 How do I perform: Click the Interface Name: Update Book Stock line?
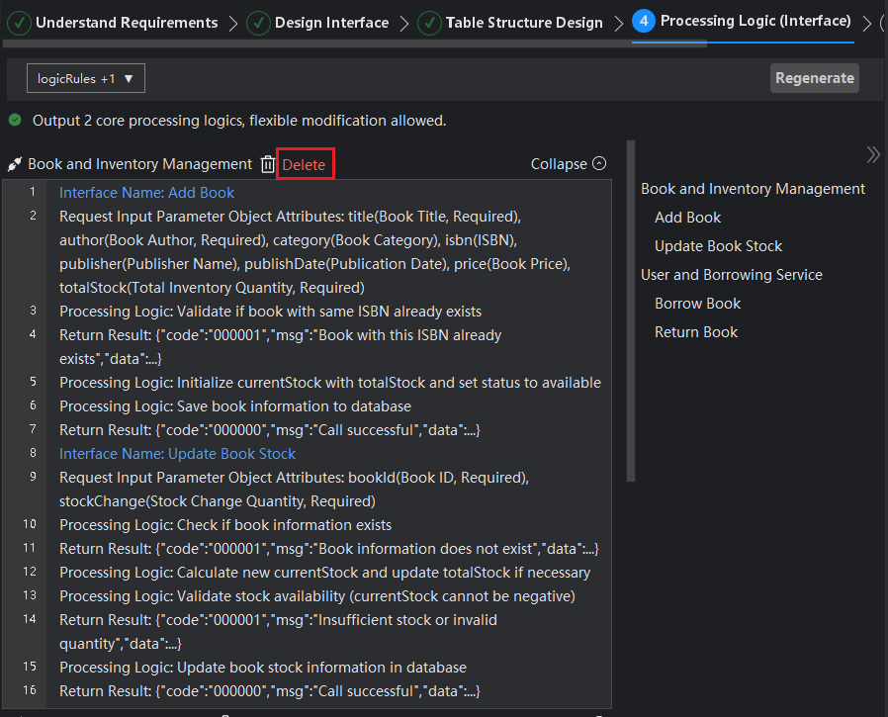[177, 454]
